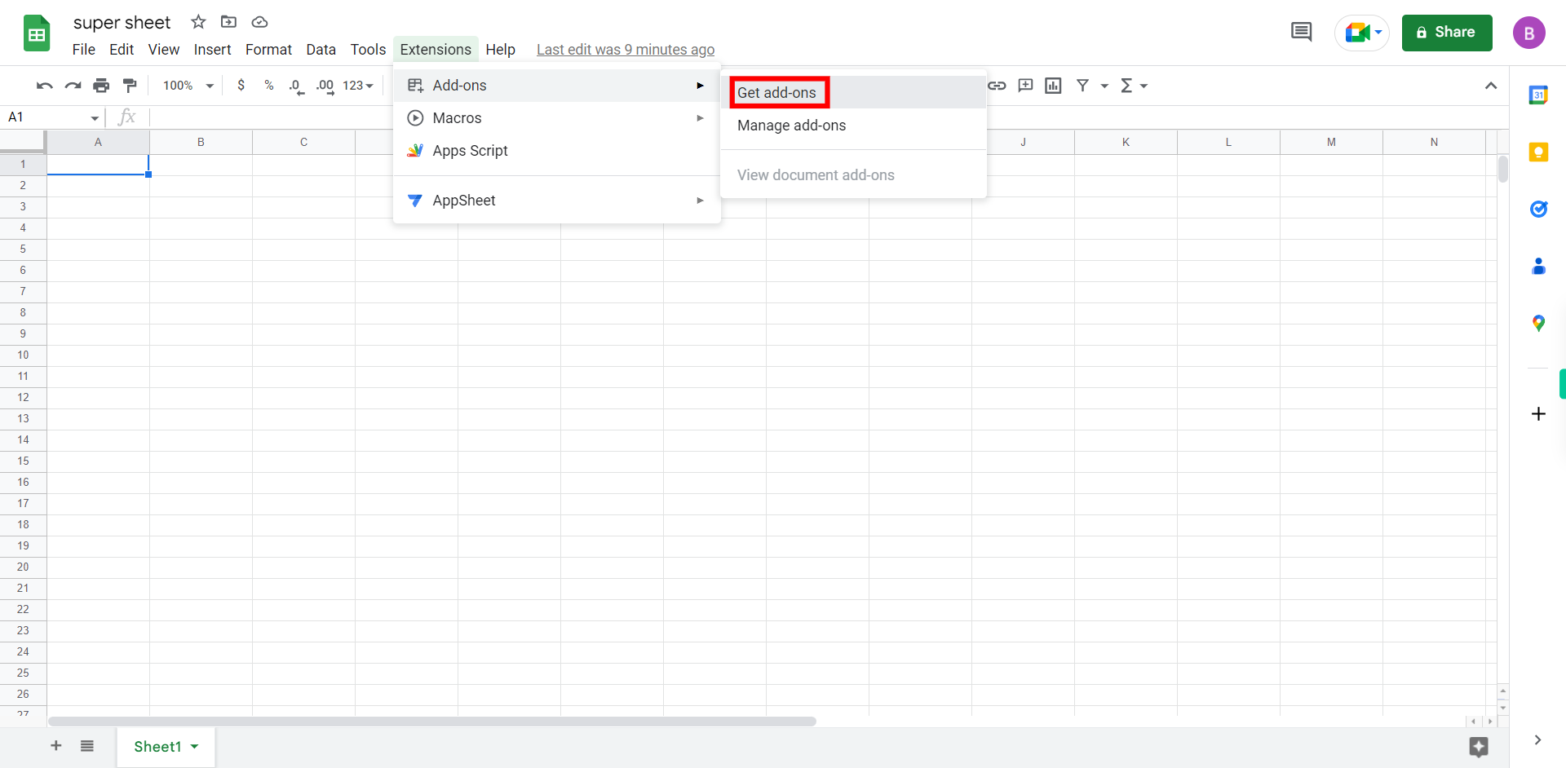1566x768 pixels.
Task: Open Google Keep side panel
Action: click(1538, 152)
